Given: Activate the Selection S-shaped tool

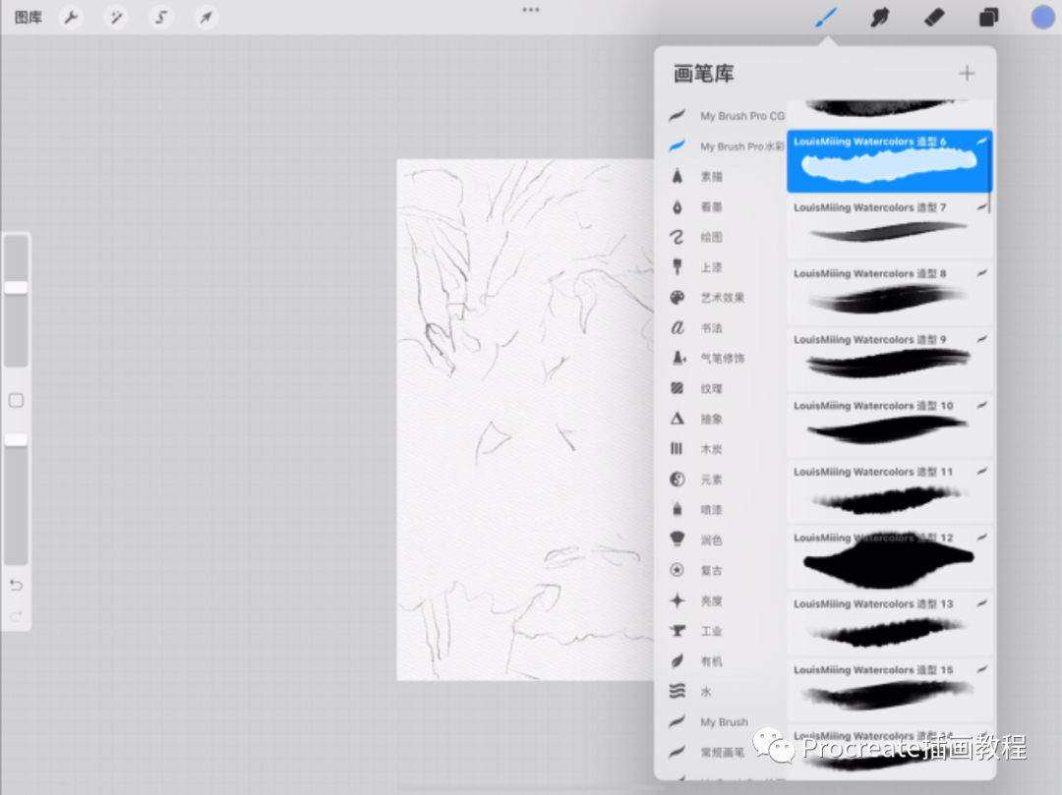Looking at the screenshot, I should click(x=160, y=17).
